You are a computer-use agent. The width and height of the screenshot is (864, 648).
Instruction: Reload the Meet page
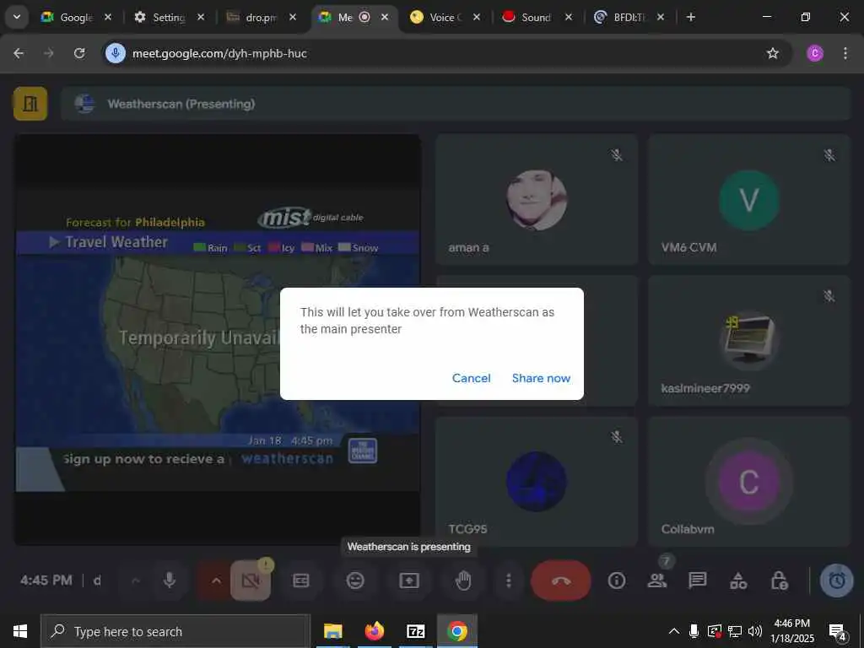pos(79,53)
